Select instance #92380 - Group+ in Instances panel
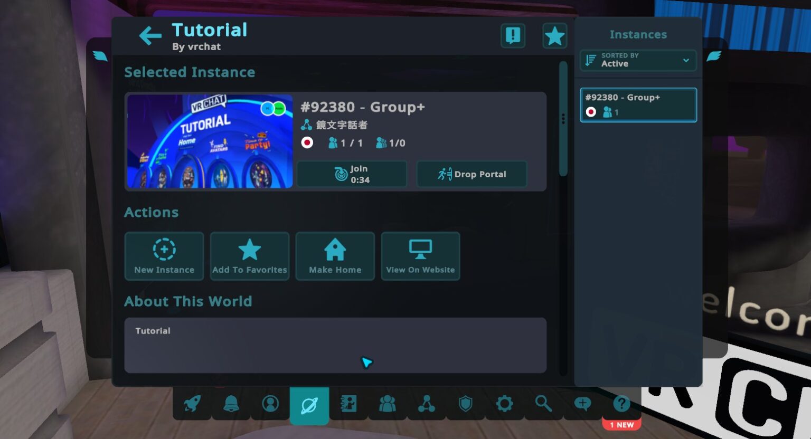Screen dimensions: 811x439 pyautogui.click(x=638, y=104)
